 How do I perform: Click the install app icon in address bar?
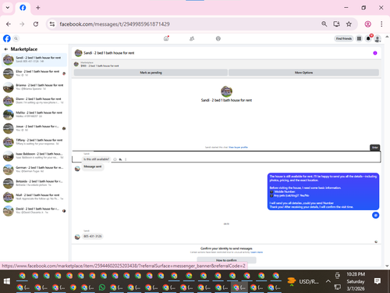click(337, 24)
